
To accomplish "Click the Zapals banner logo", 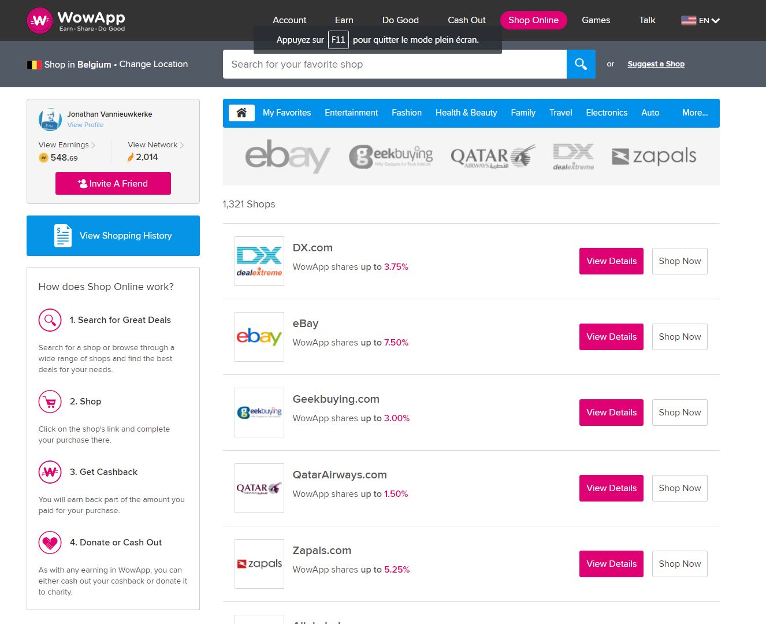I will click(x=654, y=156).
